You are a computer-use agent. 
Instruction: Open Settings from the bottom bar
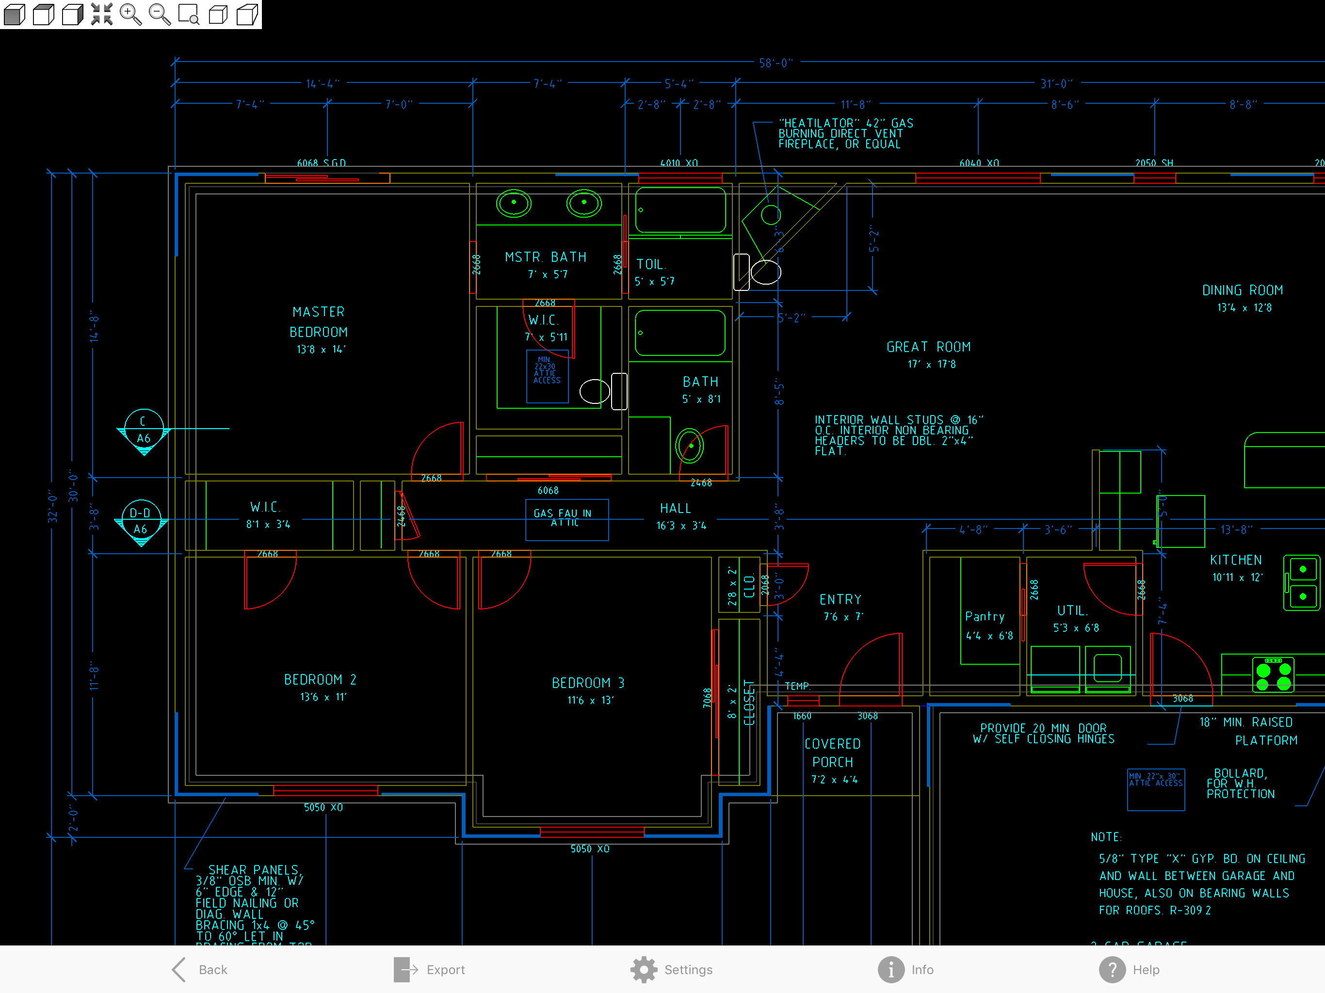click(672, 969)
